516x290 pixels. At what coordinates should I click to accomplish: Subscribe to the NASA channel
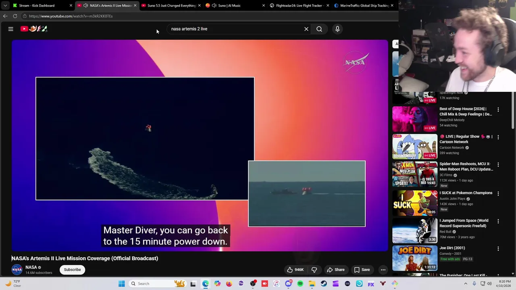73,270
